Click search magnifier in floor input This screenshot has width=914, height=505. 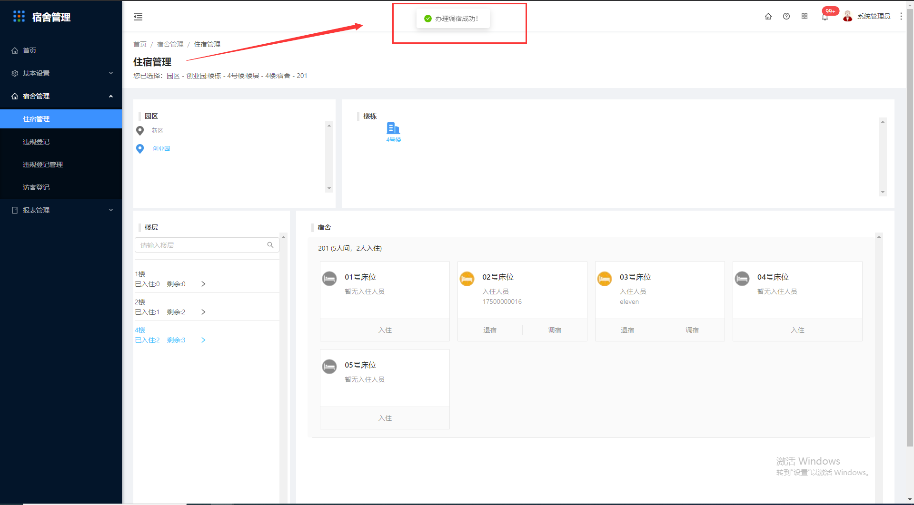[x=270, y=245]
